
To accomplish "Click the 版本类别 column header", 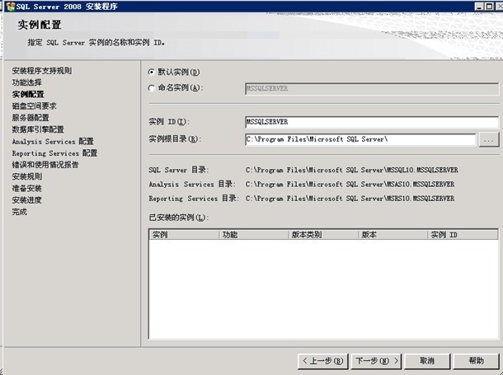I will click(323, 235).
